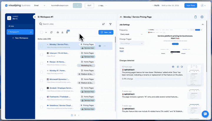The image size is (212, 121).
Task: Add a New Workspace
Action: (20, 38)
